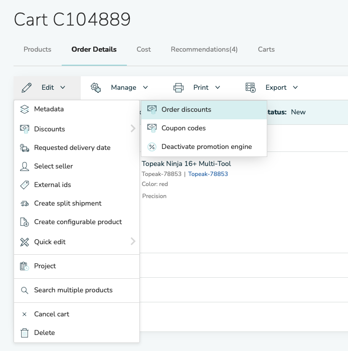Screen dimensions: 348x351
Task: Click the printer icon in toolbar
Action: point(179,88)
